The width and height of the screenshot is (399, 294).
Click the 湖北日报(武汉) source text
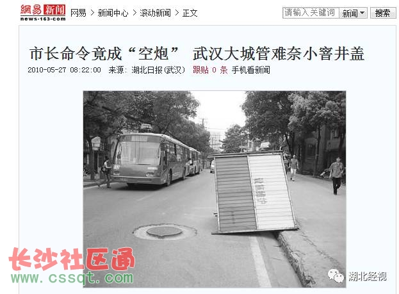coord(158,70)
